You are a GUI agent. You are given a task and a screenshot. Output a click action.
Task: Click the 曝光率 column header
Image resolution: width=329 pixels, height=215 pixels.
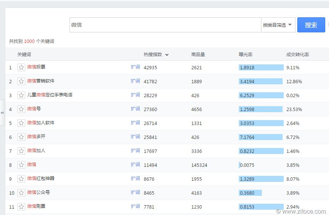246,55
